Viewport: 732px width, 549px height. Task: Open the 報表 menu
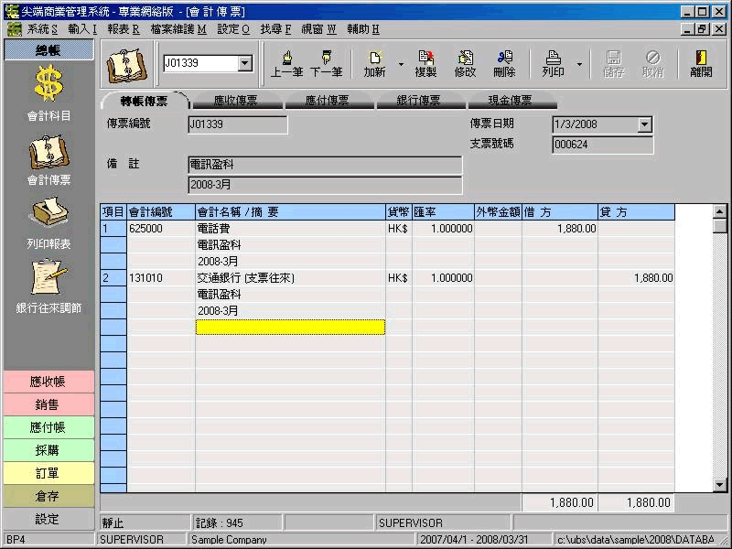123,29
